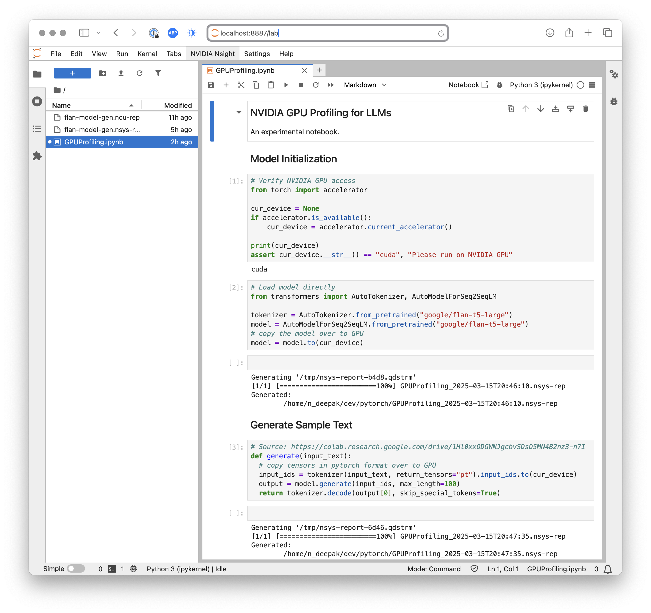651x613 pixels.
Task: Create a new folder in file browser
Action: click(x=102, y=73)
